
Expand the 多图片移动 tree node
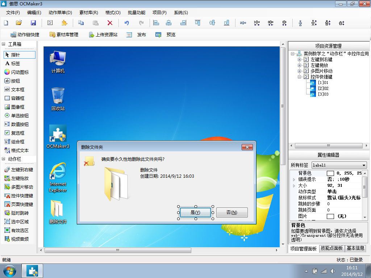click(299, 71)
